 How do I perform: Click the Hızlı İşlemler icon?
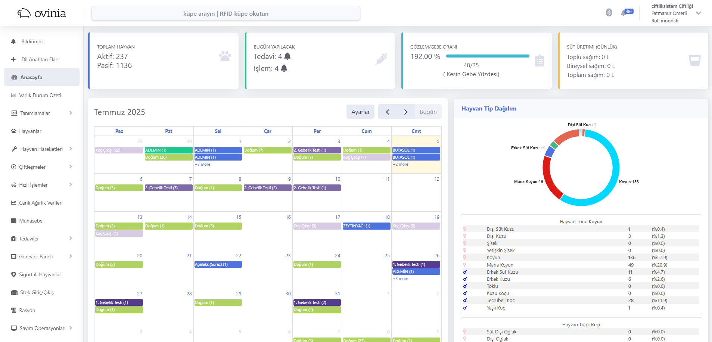(13, 185)
